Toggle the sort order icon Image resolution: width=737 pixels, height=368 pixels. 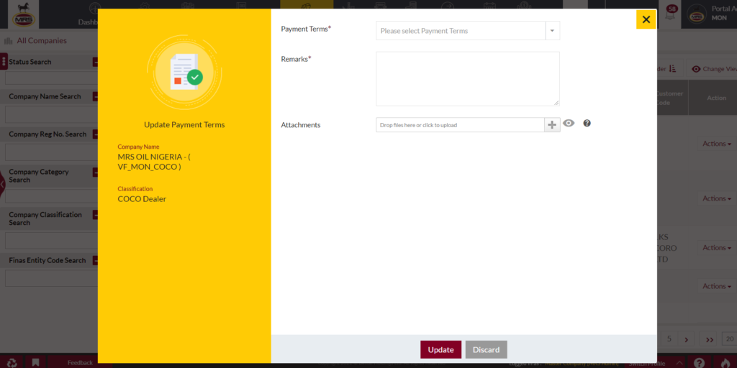tap(673, 69)
